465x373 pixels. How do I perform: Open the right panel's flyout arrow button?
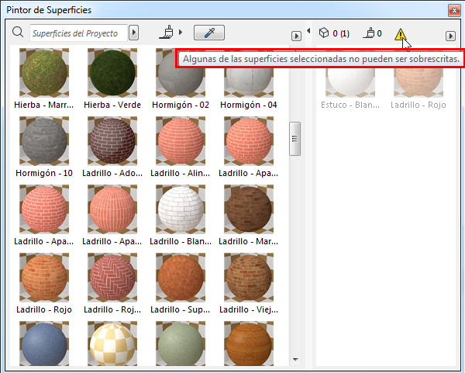click(x=450, y=36)
